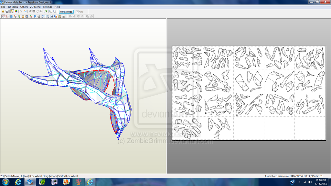The width and height of the screenshot is (331, 186).
Task: Open the 2D Menu
Action: tap(35, 7)
